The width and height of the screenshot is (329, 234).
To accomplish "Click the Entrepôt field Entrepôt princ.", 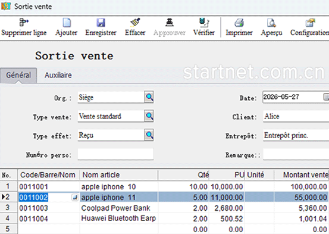I will (x=296, y=135).
